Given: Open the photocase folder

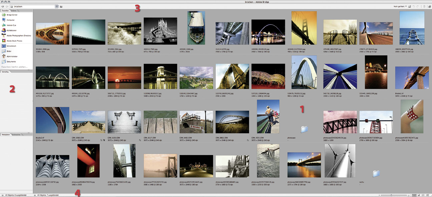Looking at the screenshot, I should [x=305, y=129].
